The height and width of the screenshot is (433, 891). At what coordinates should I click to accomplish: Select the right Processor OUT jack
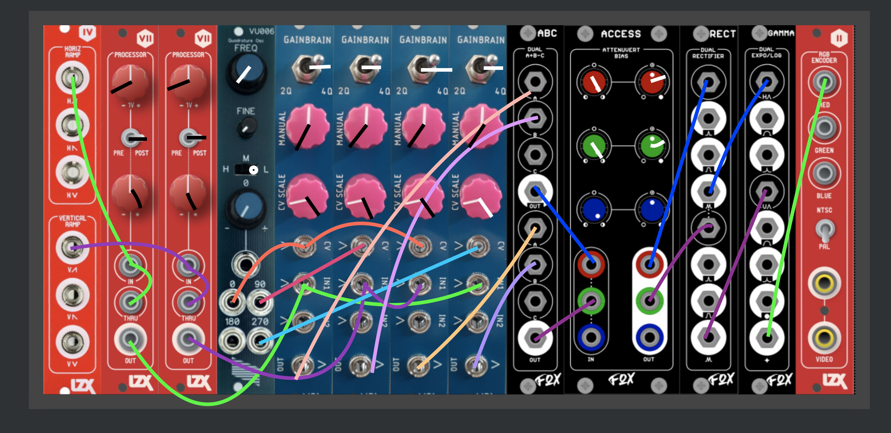[x=188, y=339]
